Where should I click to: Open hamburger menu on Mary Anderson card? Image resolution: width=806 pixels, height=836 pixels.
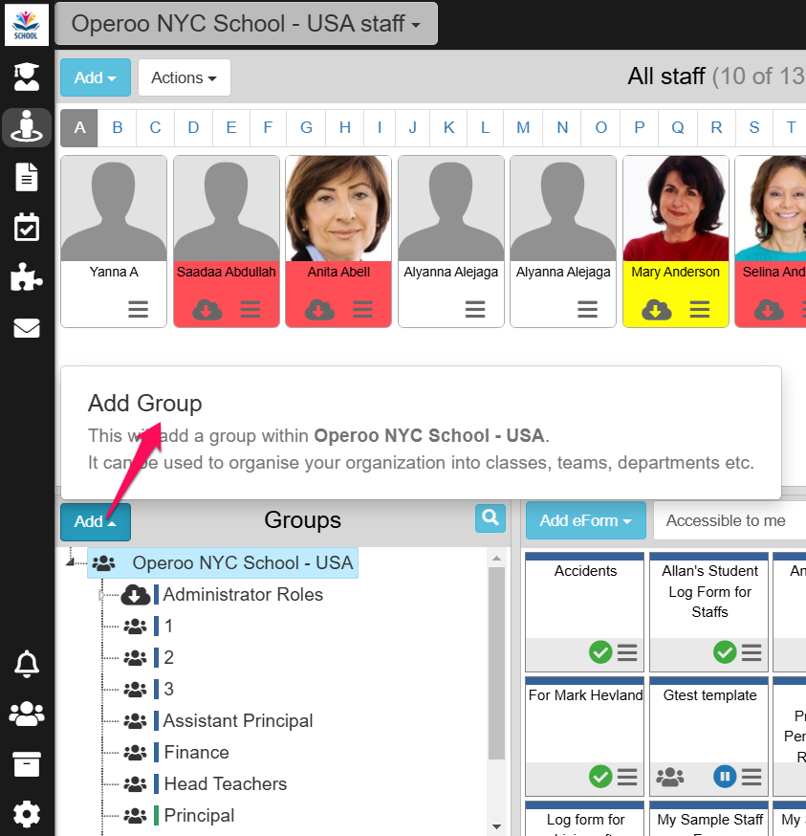(700, 309)
